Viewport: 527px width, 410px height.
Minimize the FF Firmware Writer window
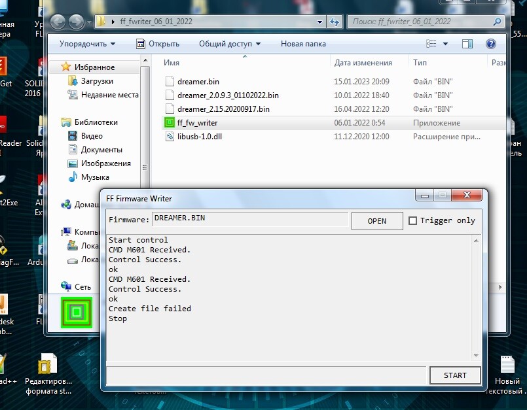point(425,195)
